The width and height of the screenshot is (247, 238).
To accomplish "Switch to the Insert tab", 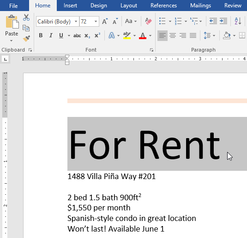I will click(70, 6).
